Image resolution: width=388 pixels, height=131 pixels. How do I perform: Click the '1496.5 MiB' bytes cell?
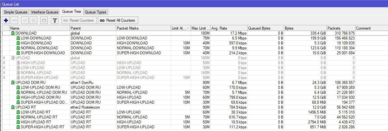pyautogui.click(x=305, y=112)
